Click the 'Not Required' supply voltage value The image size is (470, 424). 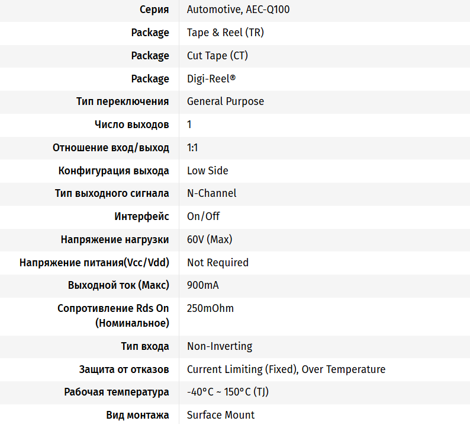tap(218, 263)
